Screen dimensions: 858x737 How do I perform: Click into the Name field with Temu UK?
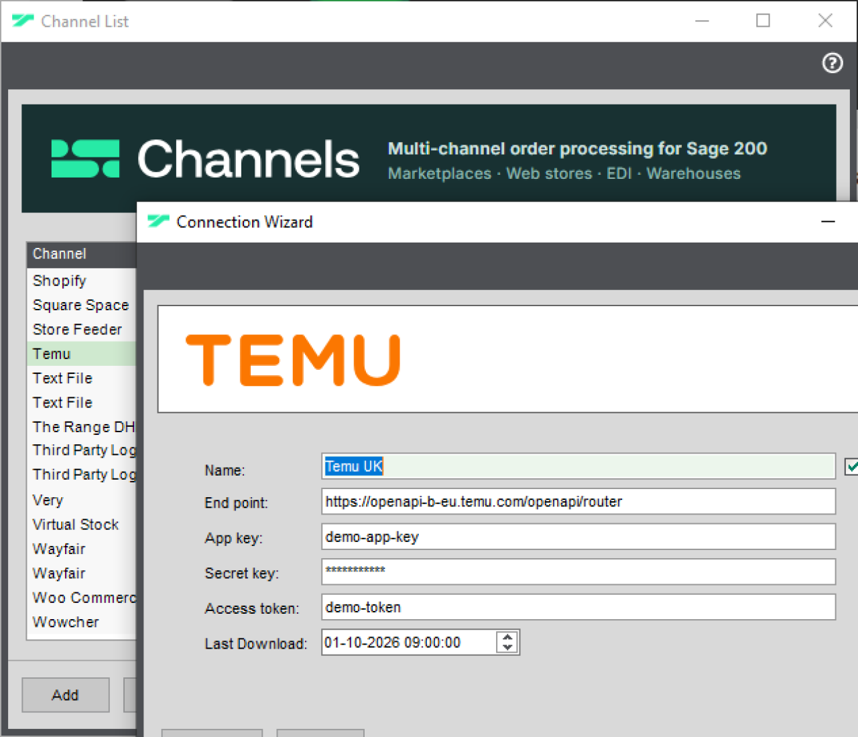click(x=578, y=466)
